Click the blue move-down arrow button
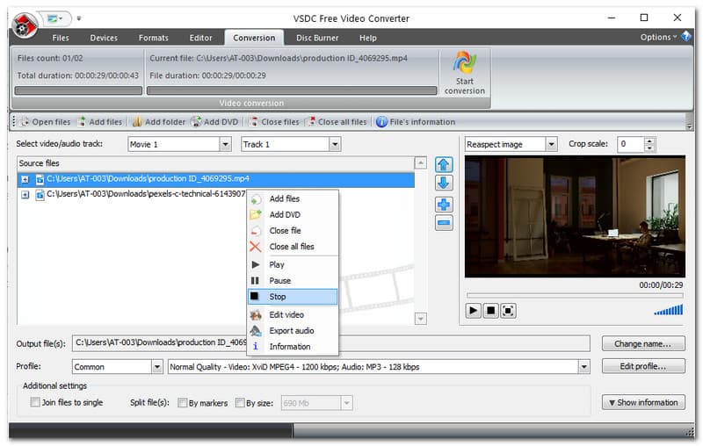Image resolution: width=703 pixels, height=446 pixels. coord(444,183)
